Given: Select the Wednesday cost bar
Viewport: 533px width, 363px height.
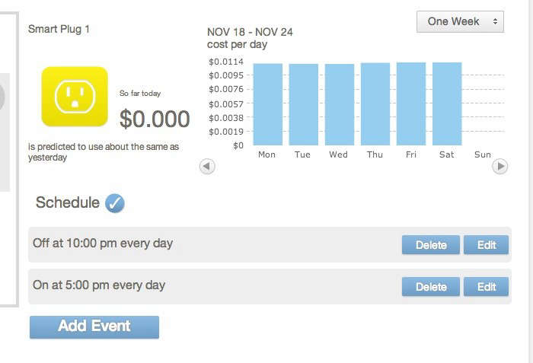Looking at the screenshot, I should coord(340,104).
